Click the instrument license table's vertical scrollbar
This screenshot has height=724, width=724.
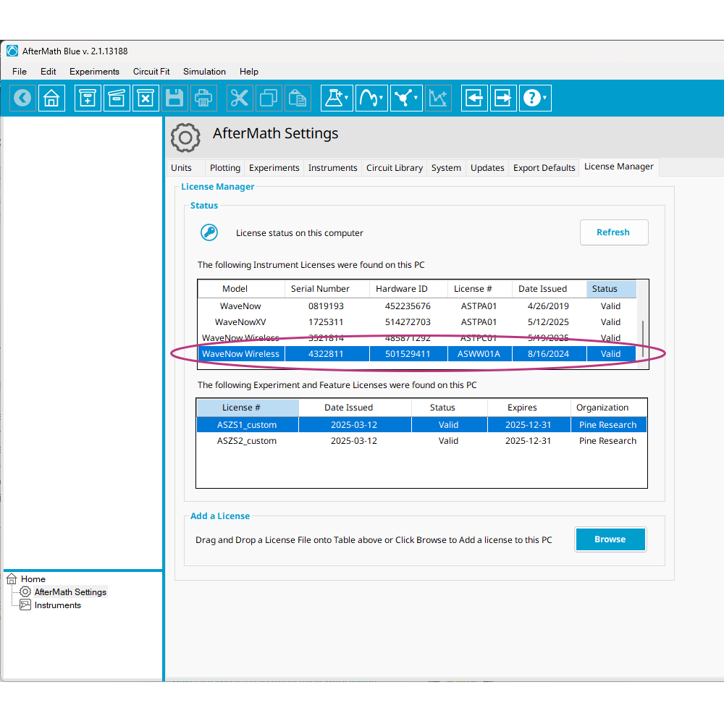pyautogui.click(x=642, y=338)
